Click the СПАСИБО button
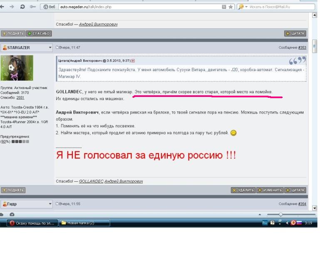The height and width of the screenshot is (260, 333). point(39,33)
